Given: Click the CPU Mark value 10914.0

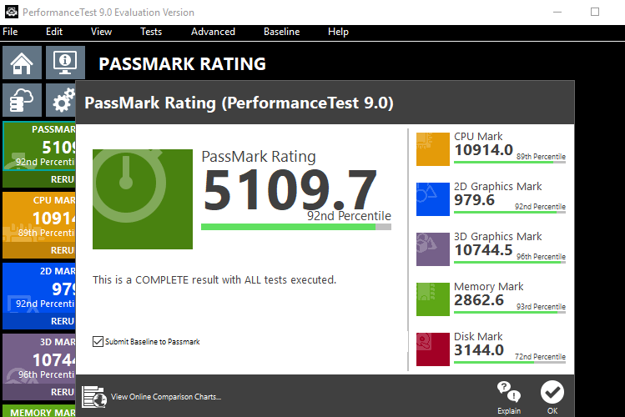Looking at the screenshot, I should pyautogui.click(x=483, y=150).
